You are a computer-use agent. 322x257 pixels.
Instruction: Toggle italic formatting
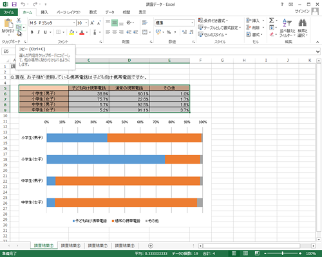[39, 32]
